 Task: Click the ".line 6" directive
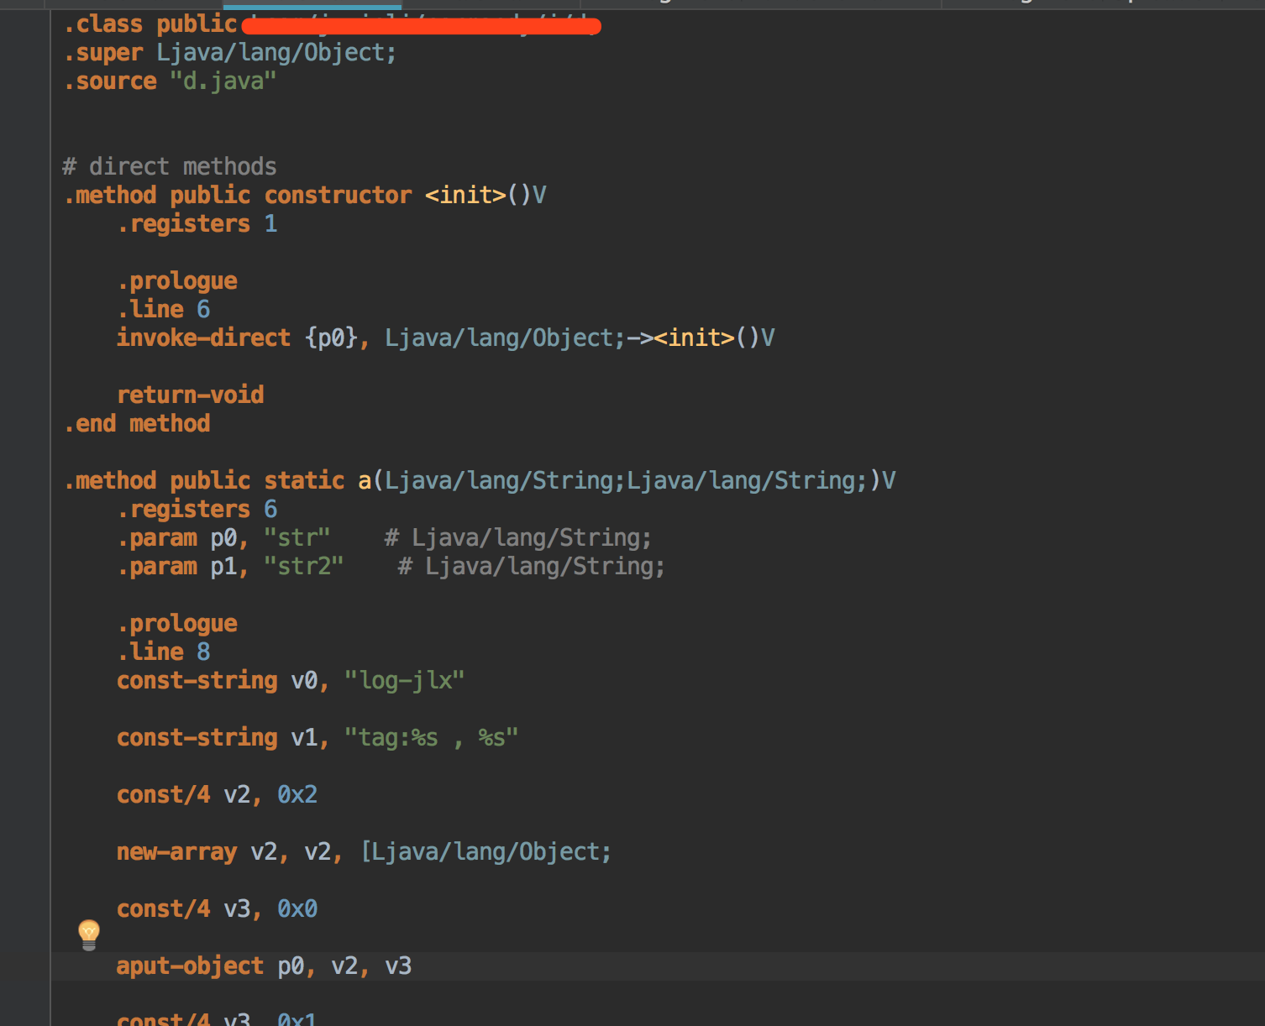(164, 310)
